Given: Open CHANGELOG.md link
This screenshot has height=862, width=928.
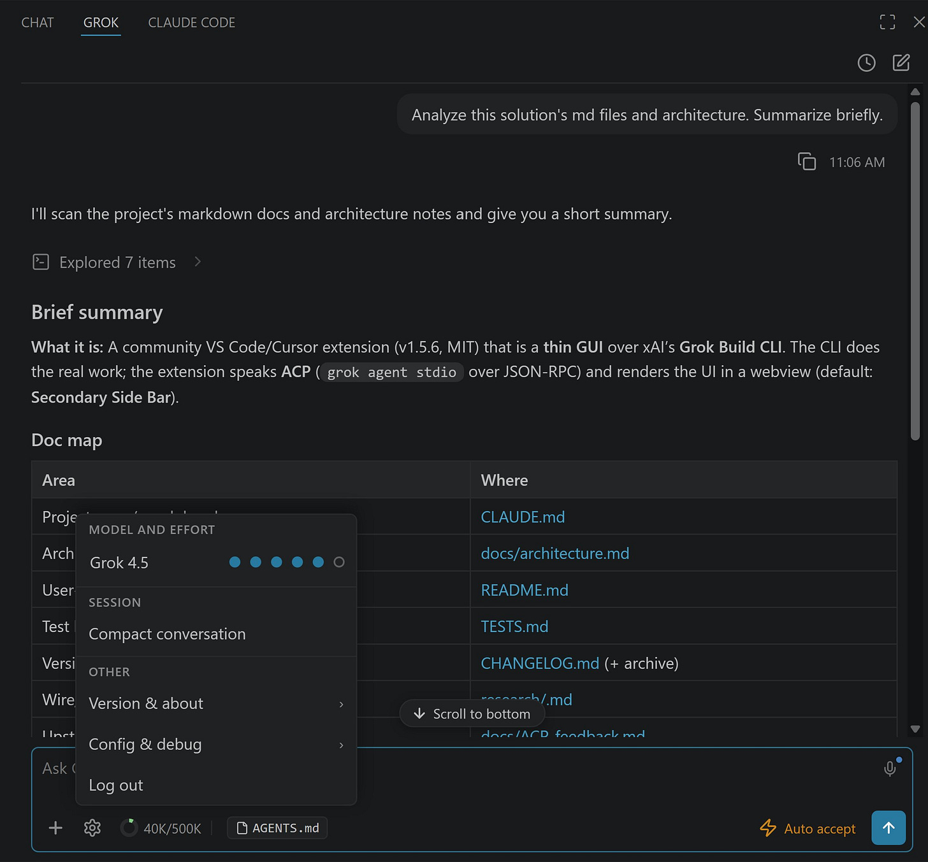Looking at the screenshot, I should 540,663.
